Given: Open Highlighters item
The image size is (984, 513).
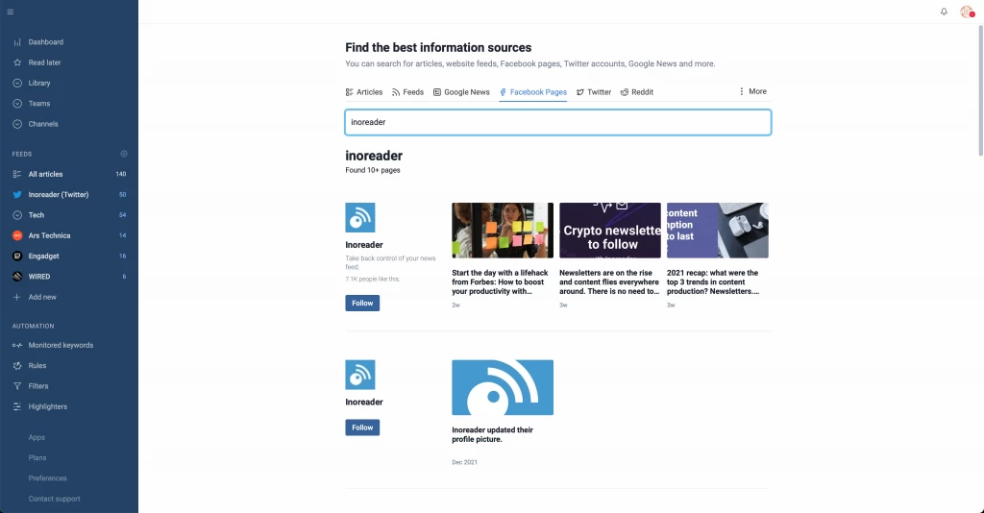Looking at the screenshot, I should pyautogui.click(x=47, y=406).
